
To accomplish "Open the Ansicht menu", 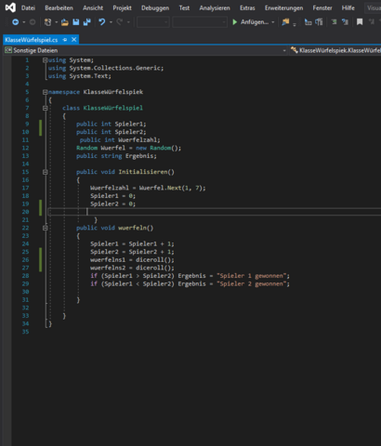I will click(x=93, y=8).
